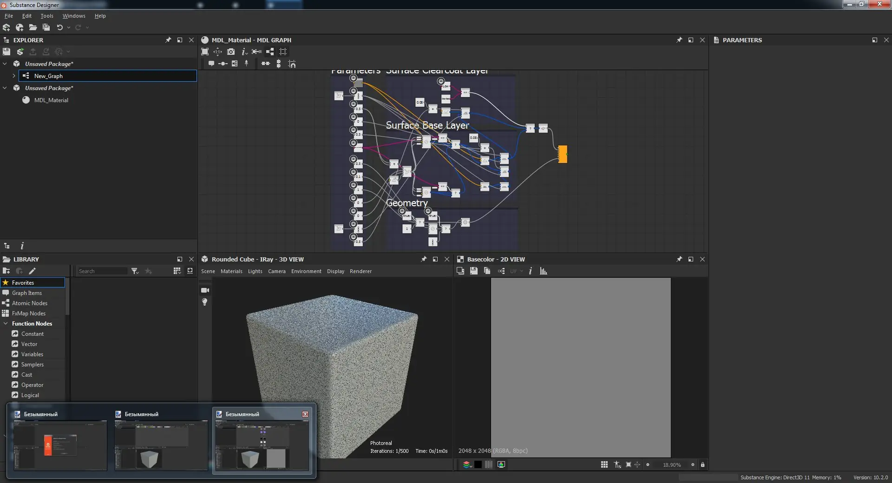This screenshot has width=892, height=483.
Task: Click the open folder icon in main toolbar
Action: [x=33, y=27]
